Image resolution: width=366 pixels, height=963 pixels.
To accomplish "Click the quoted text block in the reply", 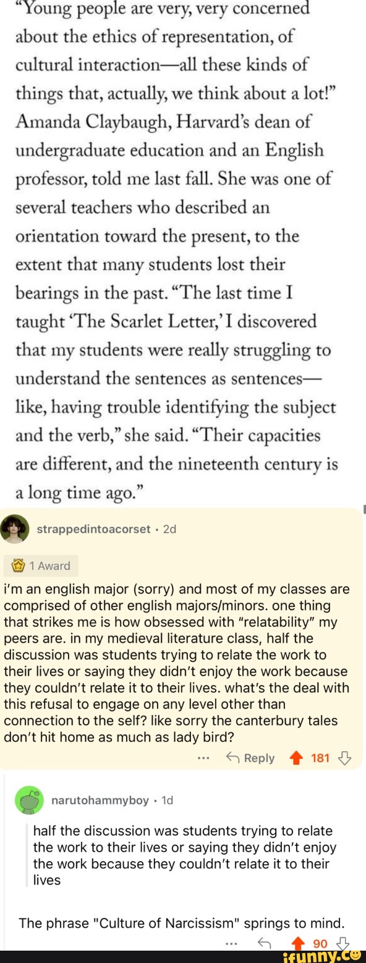I will 184,855.
